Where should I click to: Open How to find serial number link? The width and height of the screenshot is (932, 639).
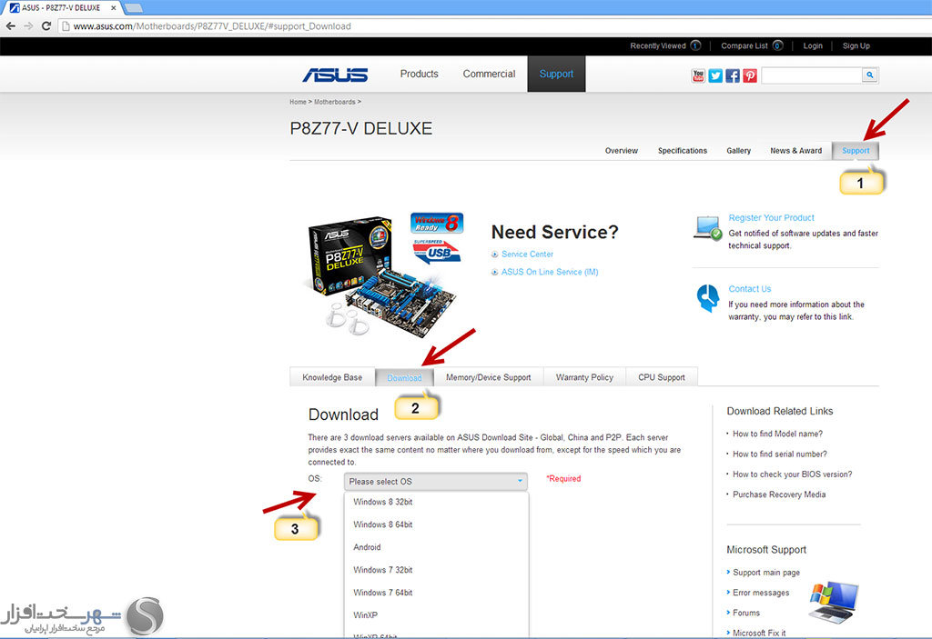pos(780,454)
